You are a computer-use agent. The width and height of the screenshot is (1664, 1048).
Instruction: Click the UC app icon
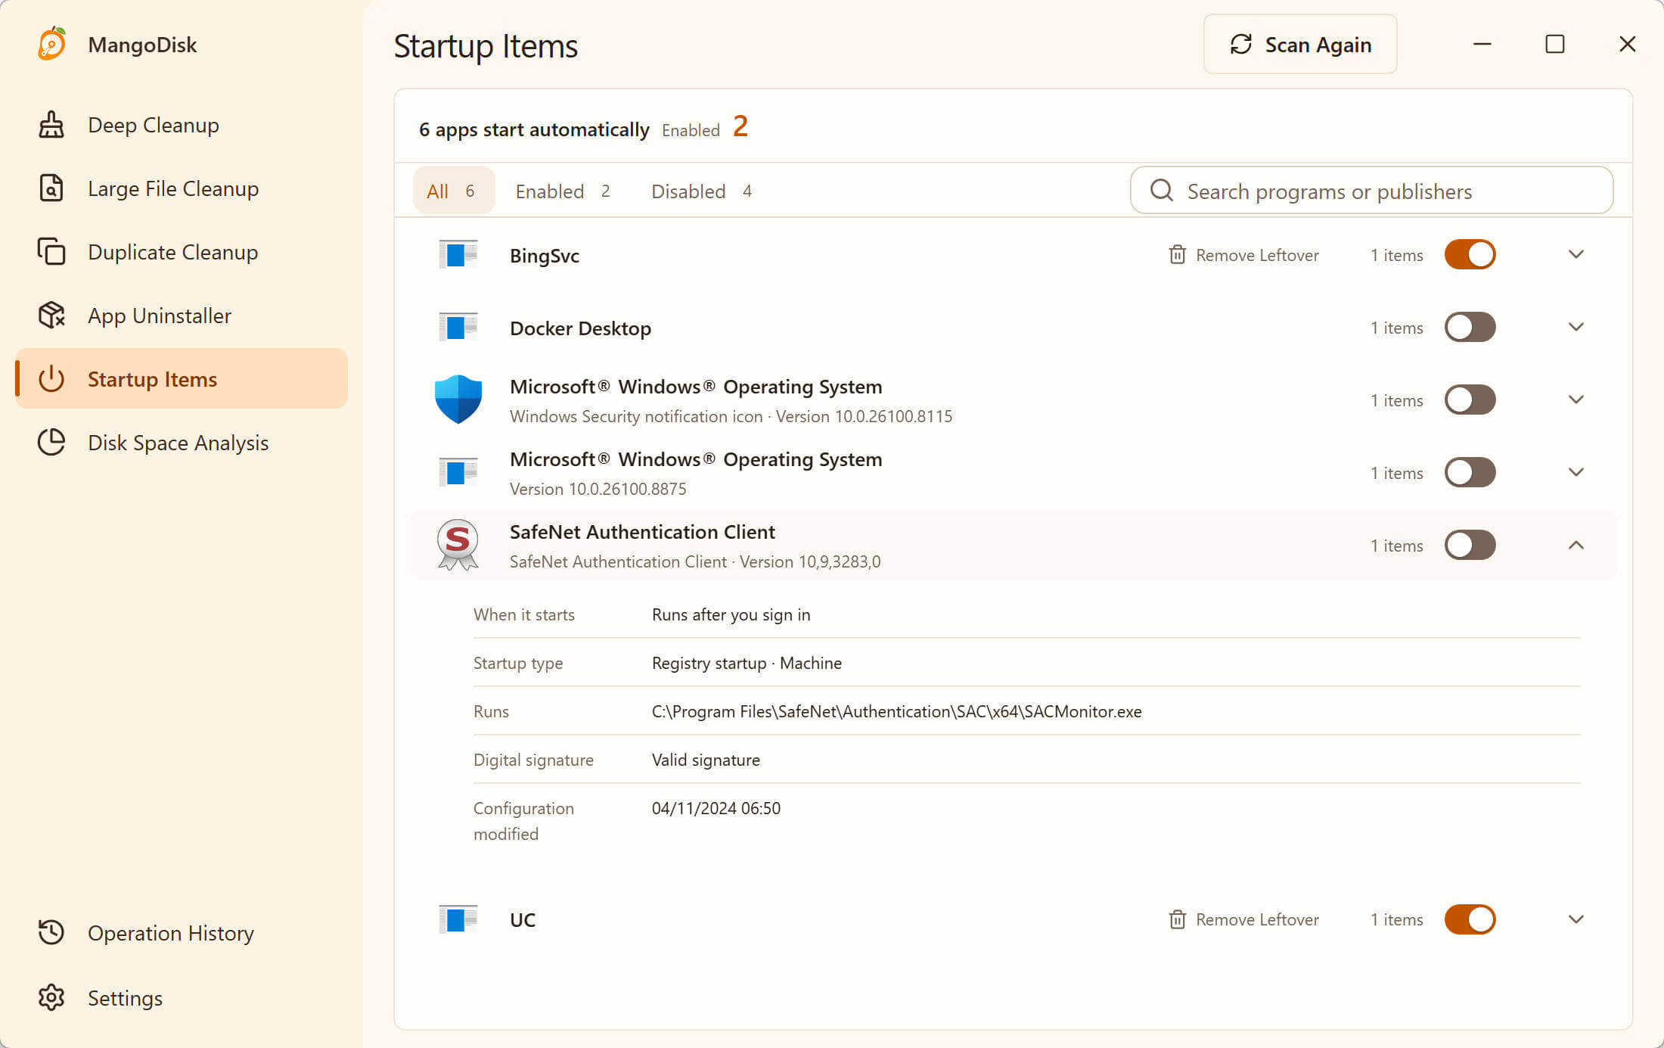(x=458, y=919)
